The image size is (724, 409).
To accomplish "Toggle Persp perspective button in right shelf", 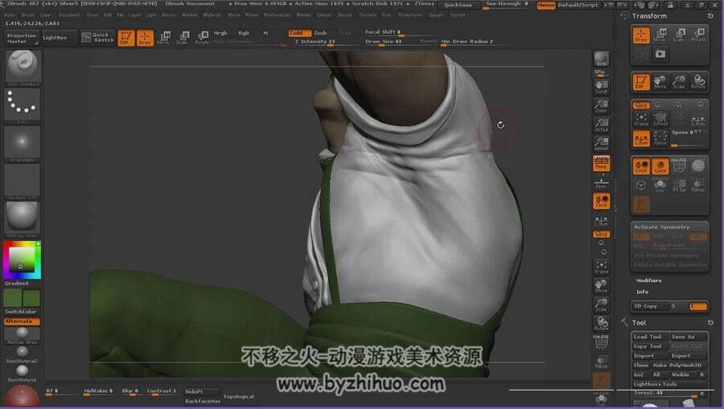I will [601, 163].
